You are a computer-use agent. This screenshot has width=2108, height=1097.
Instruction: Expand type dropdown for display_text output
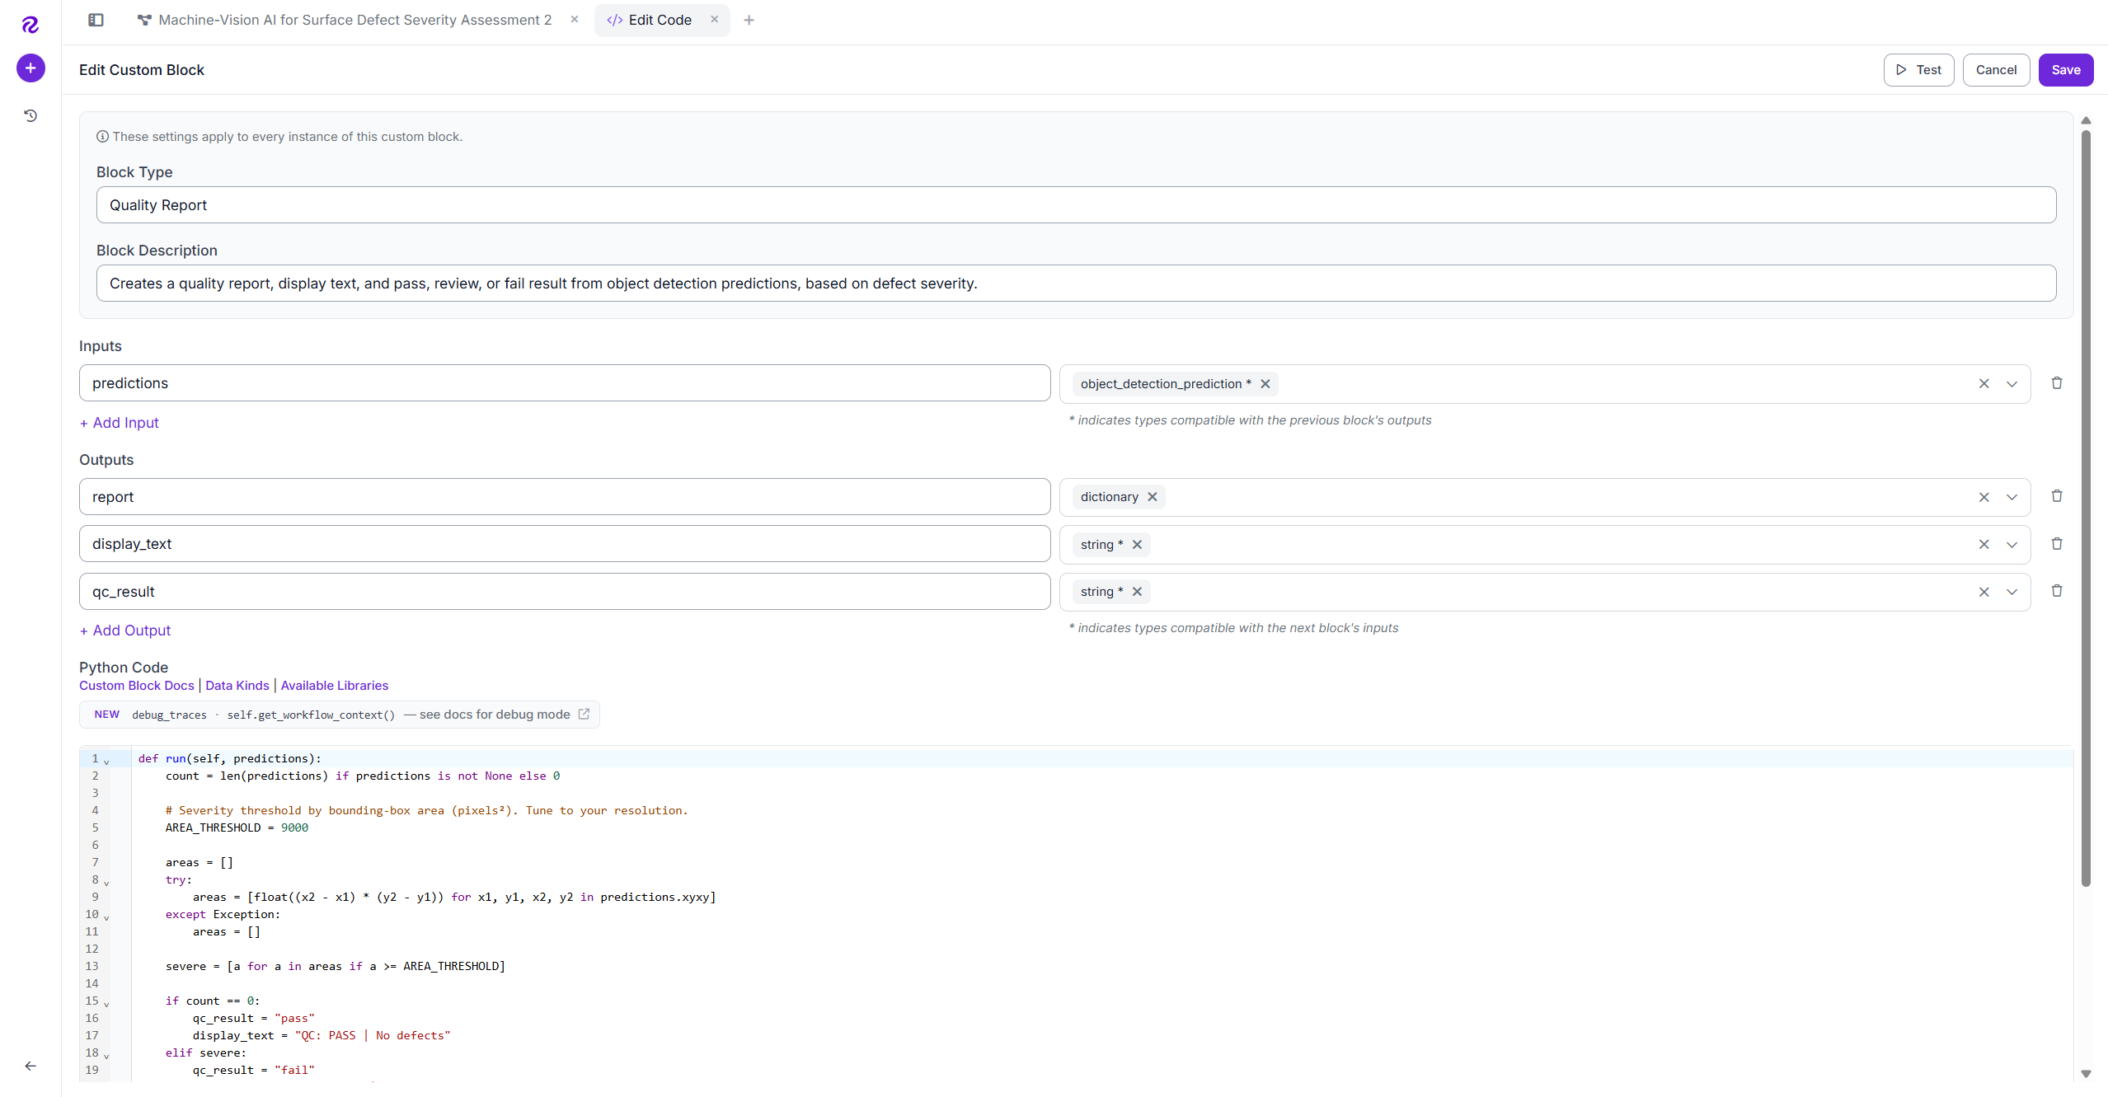(x=2012, y=545)
